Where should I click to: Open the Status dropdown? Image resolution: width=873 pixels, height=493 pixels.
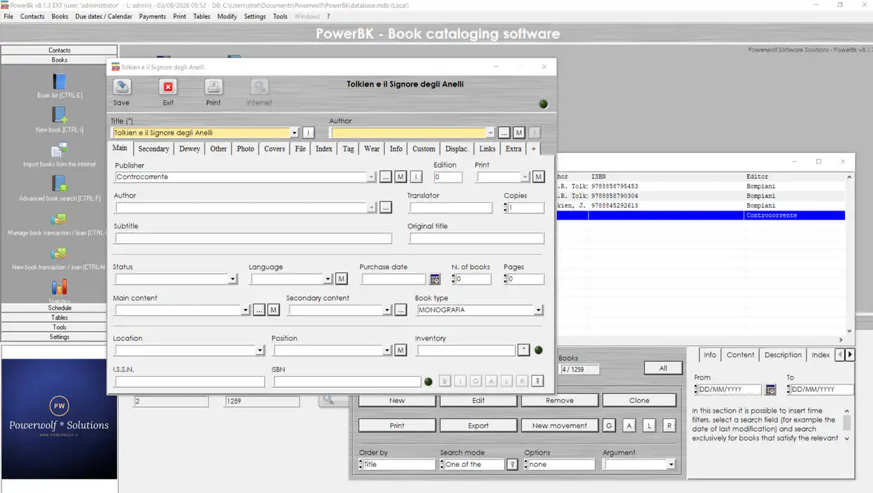coord(233,280)
